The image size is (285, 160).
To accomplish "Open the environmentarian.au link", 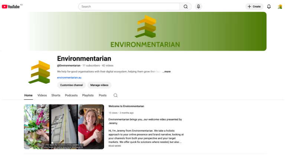I will click(x=69, y=77).
